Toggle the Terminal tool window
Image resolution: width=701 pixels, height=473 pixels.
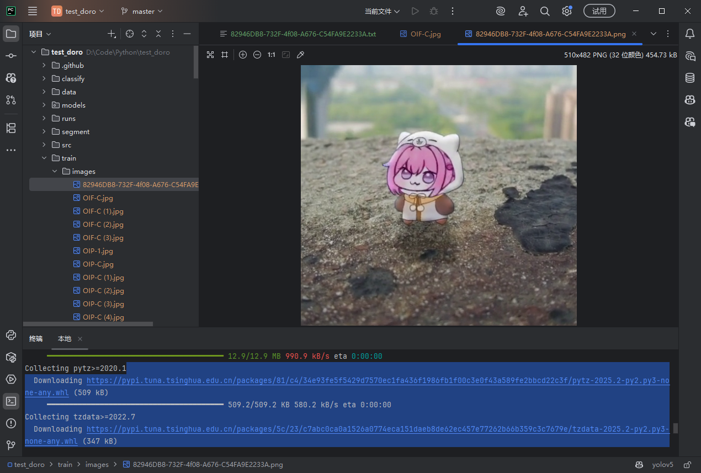11,401
